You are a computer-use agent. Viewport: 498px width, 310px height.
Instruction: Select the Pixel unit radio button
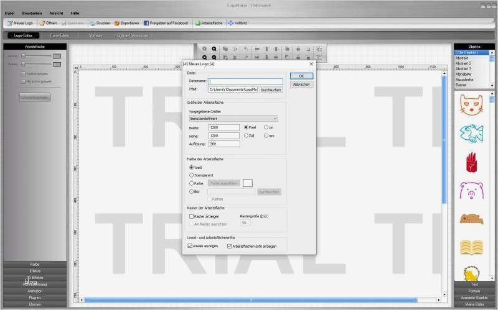tap(246, 127)
